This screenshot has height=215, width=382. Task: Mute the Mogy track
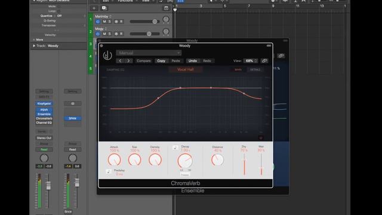(104, 34)
